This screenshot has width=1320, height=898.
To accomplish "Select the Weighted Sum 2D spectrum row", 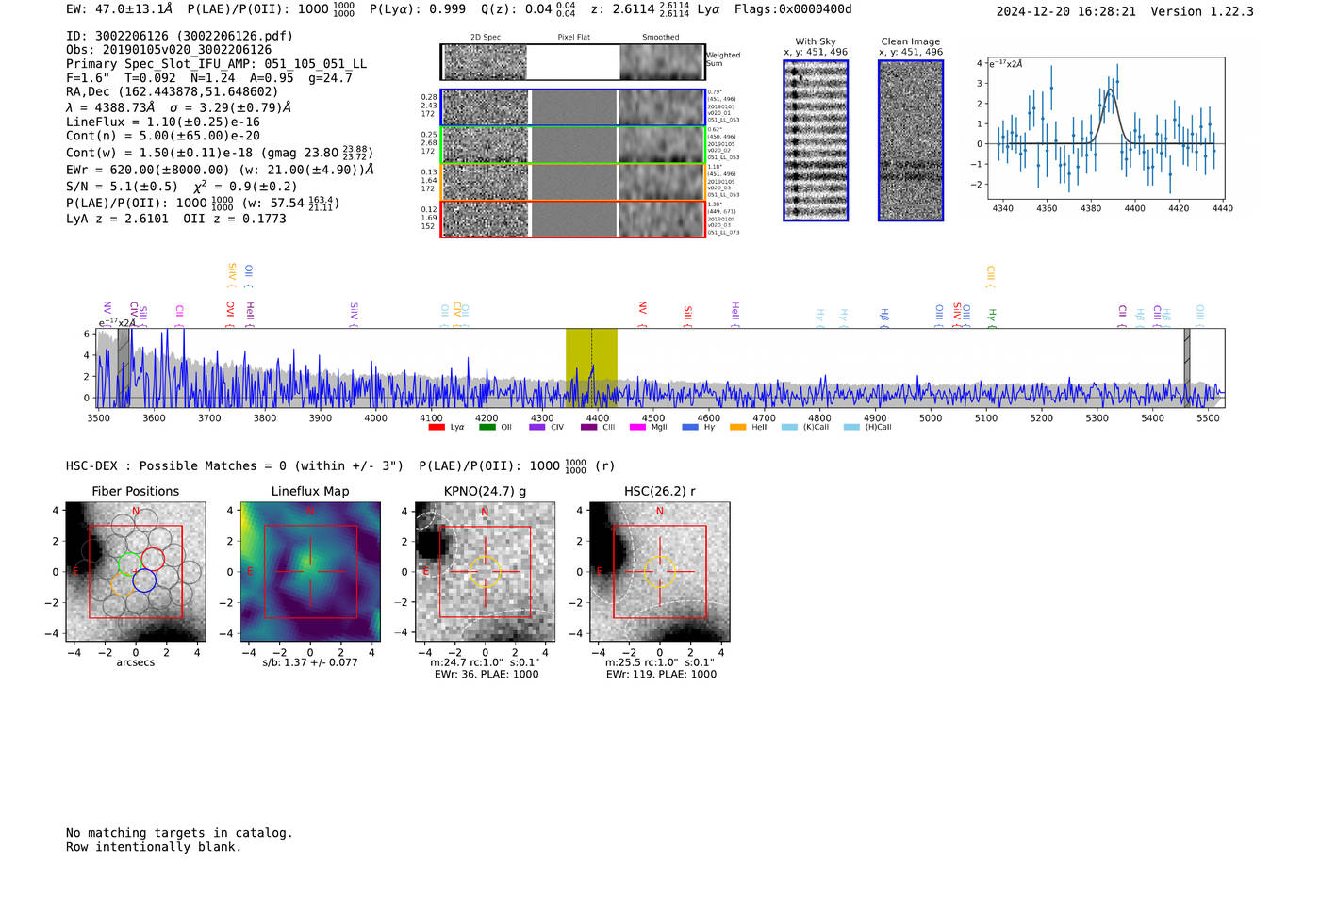I will (573, 62).
